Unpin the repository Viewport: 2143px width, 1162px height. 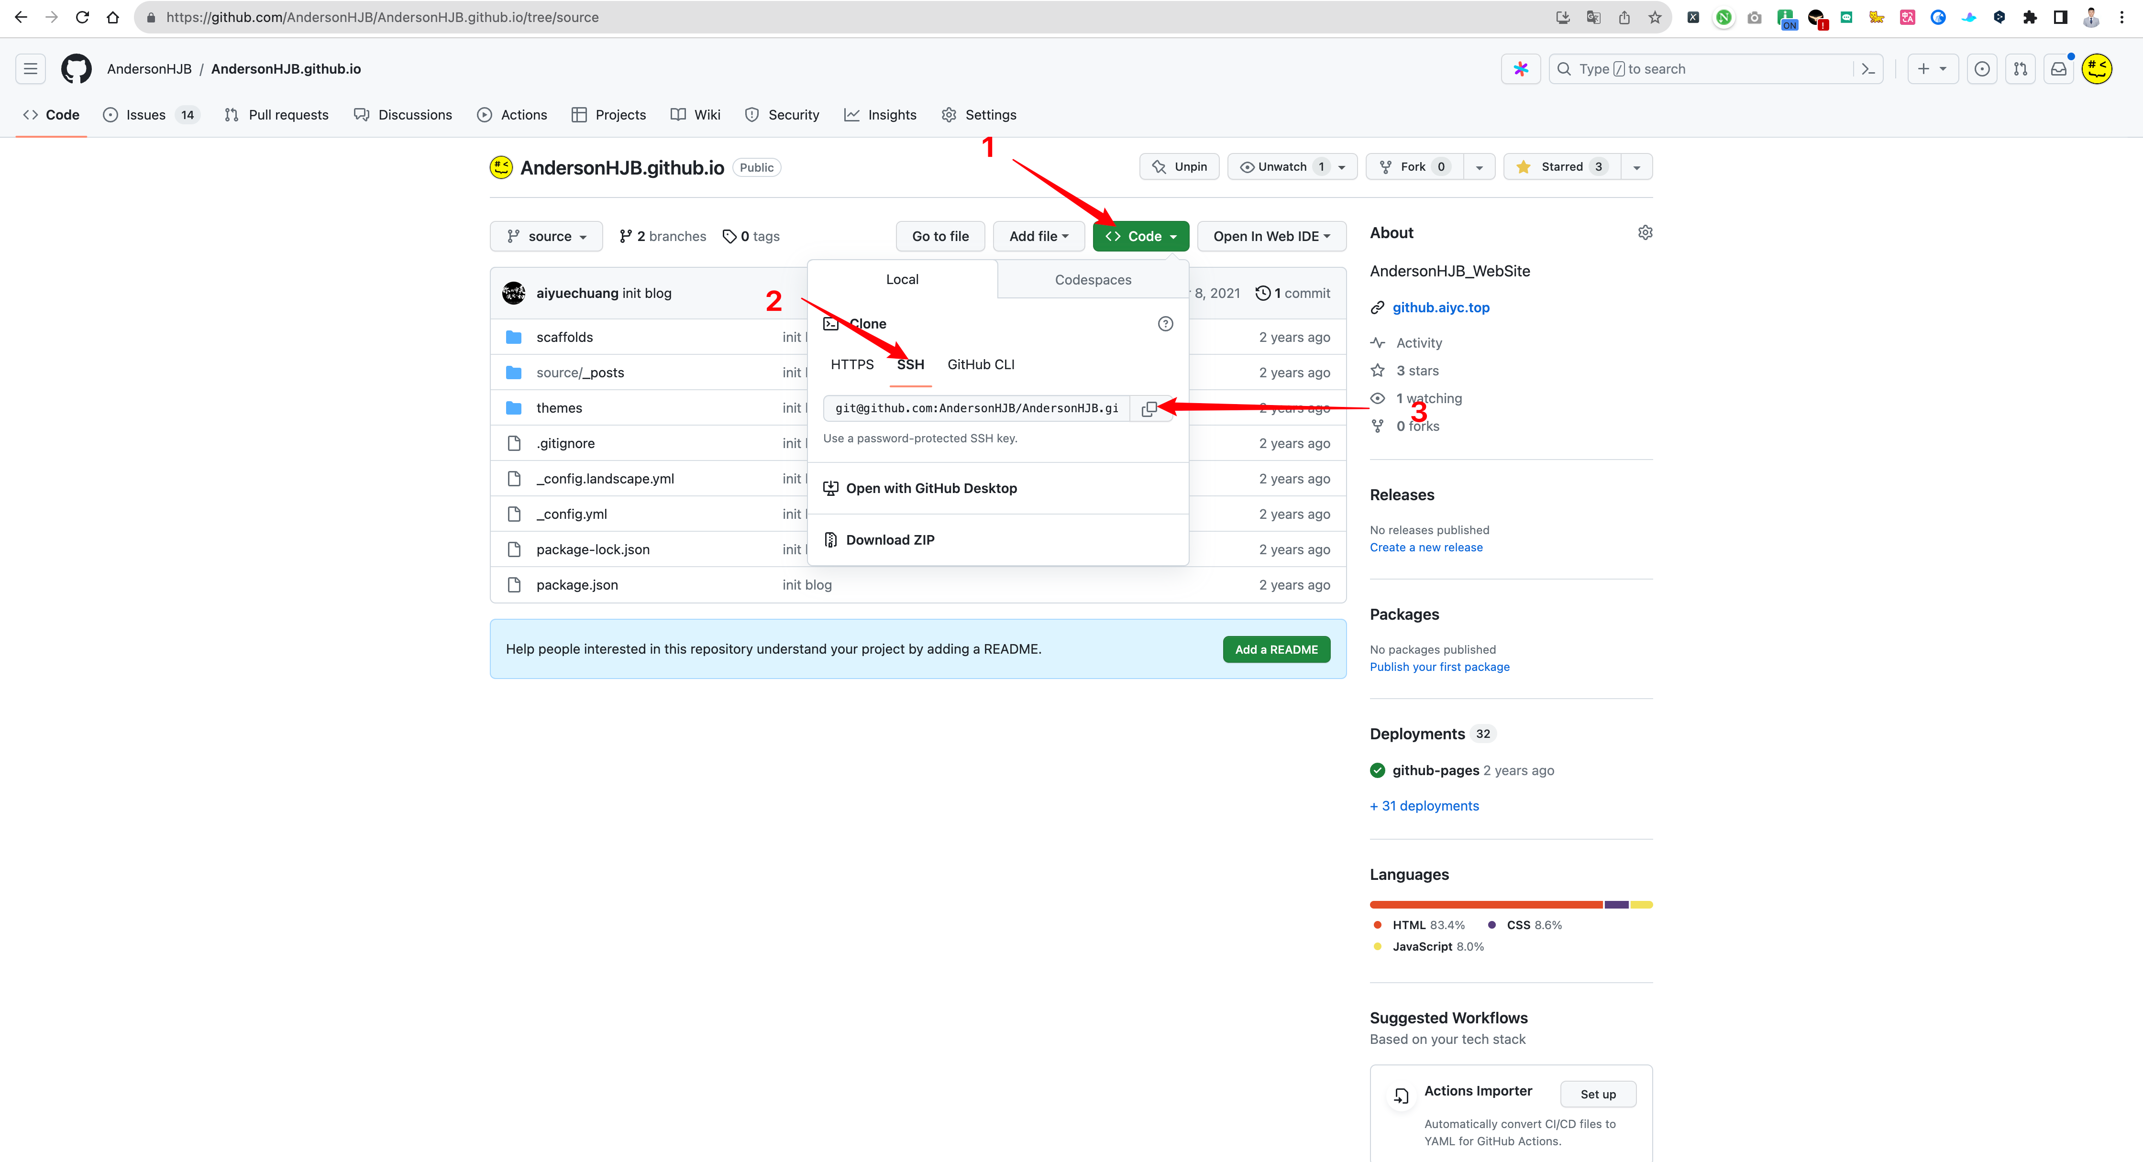pyautogui.click(x=1179, y=167)
